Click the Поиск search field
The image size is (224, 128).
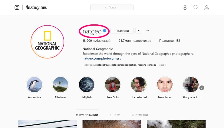tap(112, 7)
